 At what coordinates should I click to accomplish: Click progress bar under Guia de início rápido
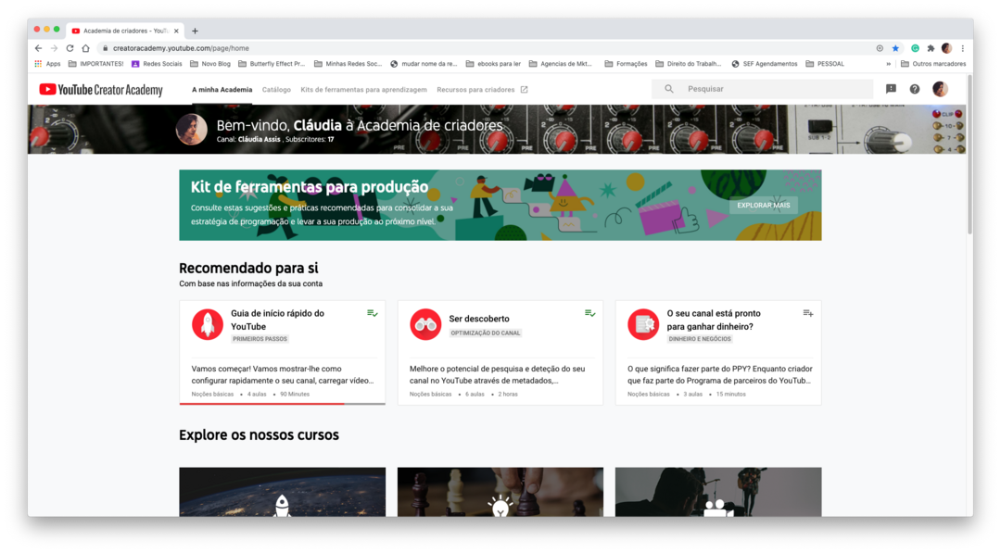click(x=282, y=404)
